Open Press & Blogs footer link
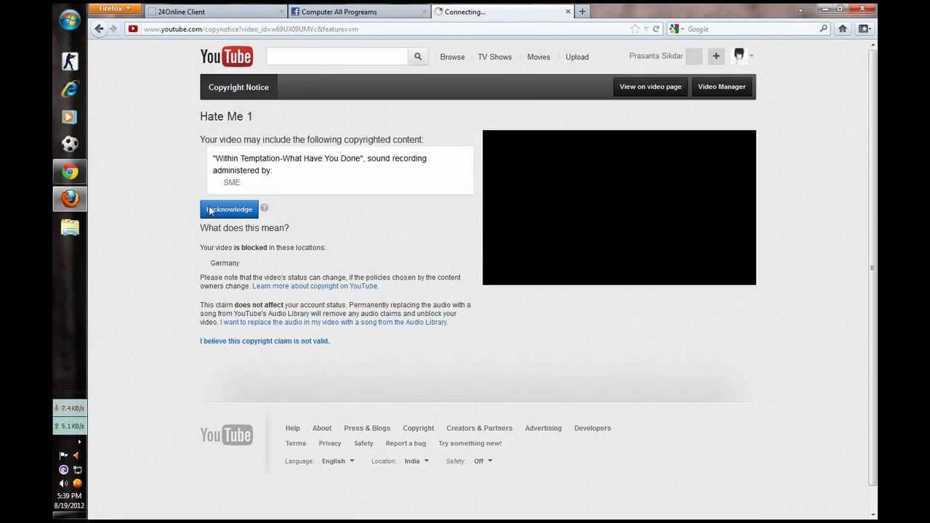 click(367, 428)
